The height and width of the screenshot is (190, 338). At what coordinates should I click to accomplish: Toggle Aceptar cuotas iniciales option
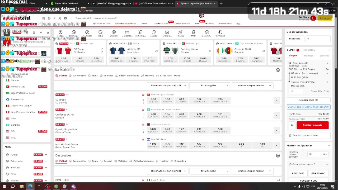pyautogui.click(x=308, y=135)
